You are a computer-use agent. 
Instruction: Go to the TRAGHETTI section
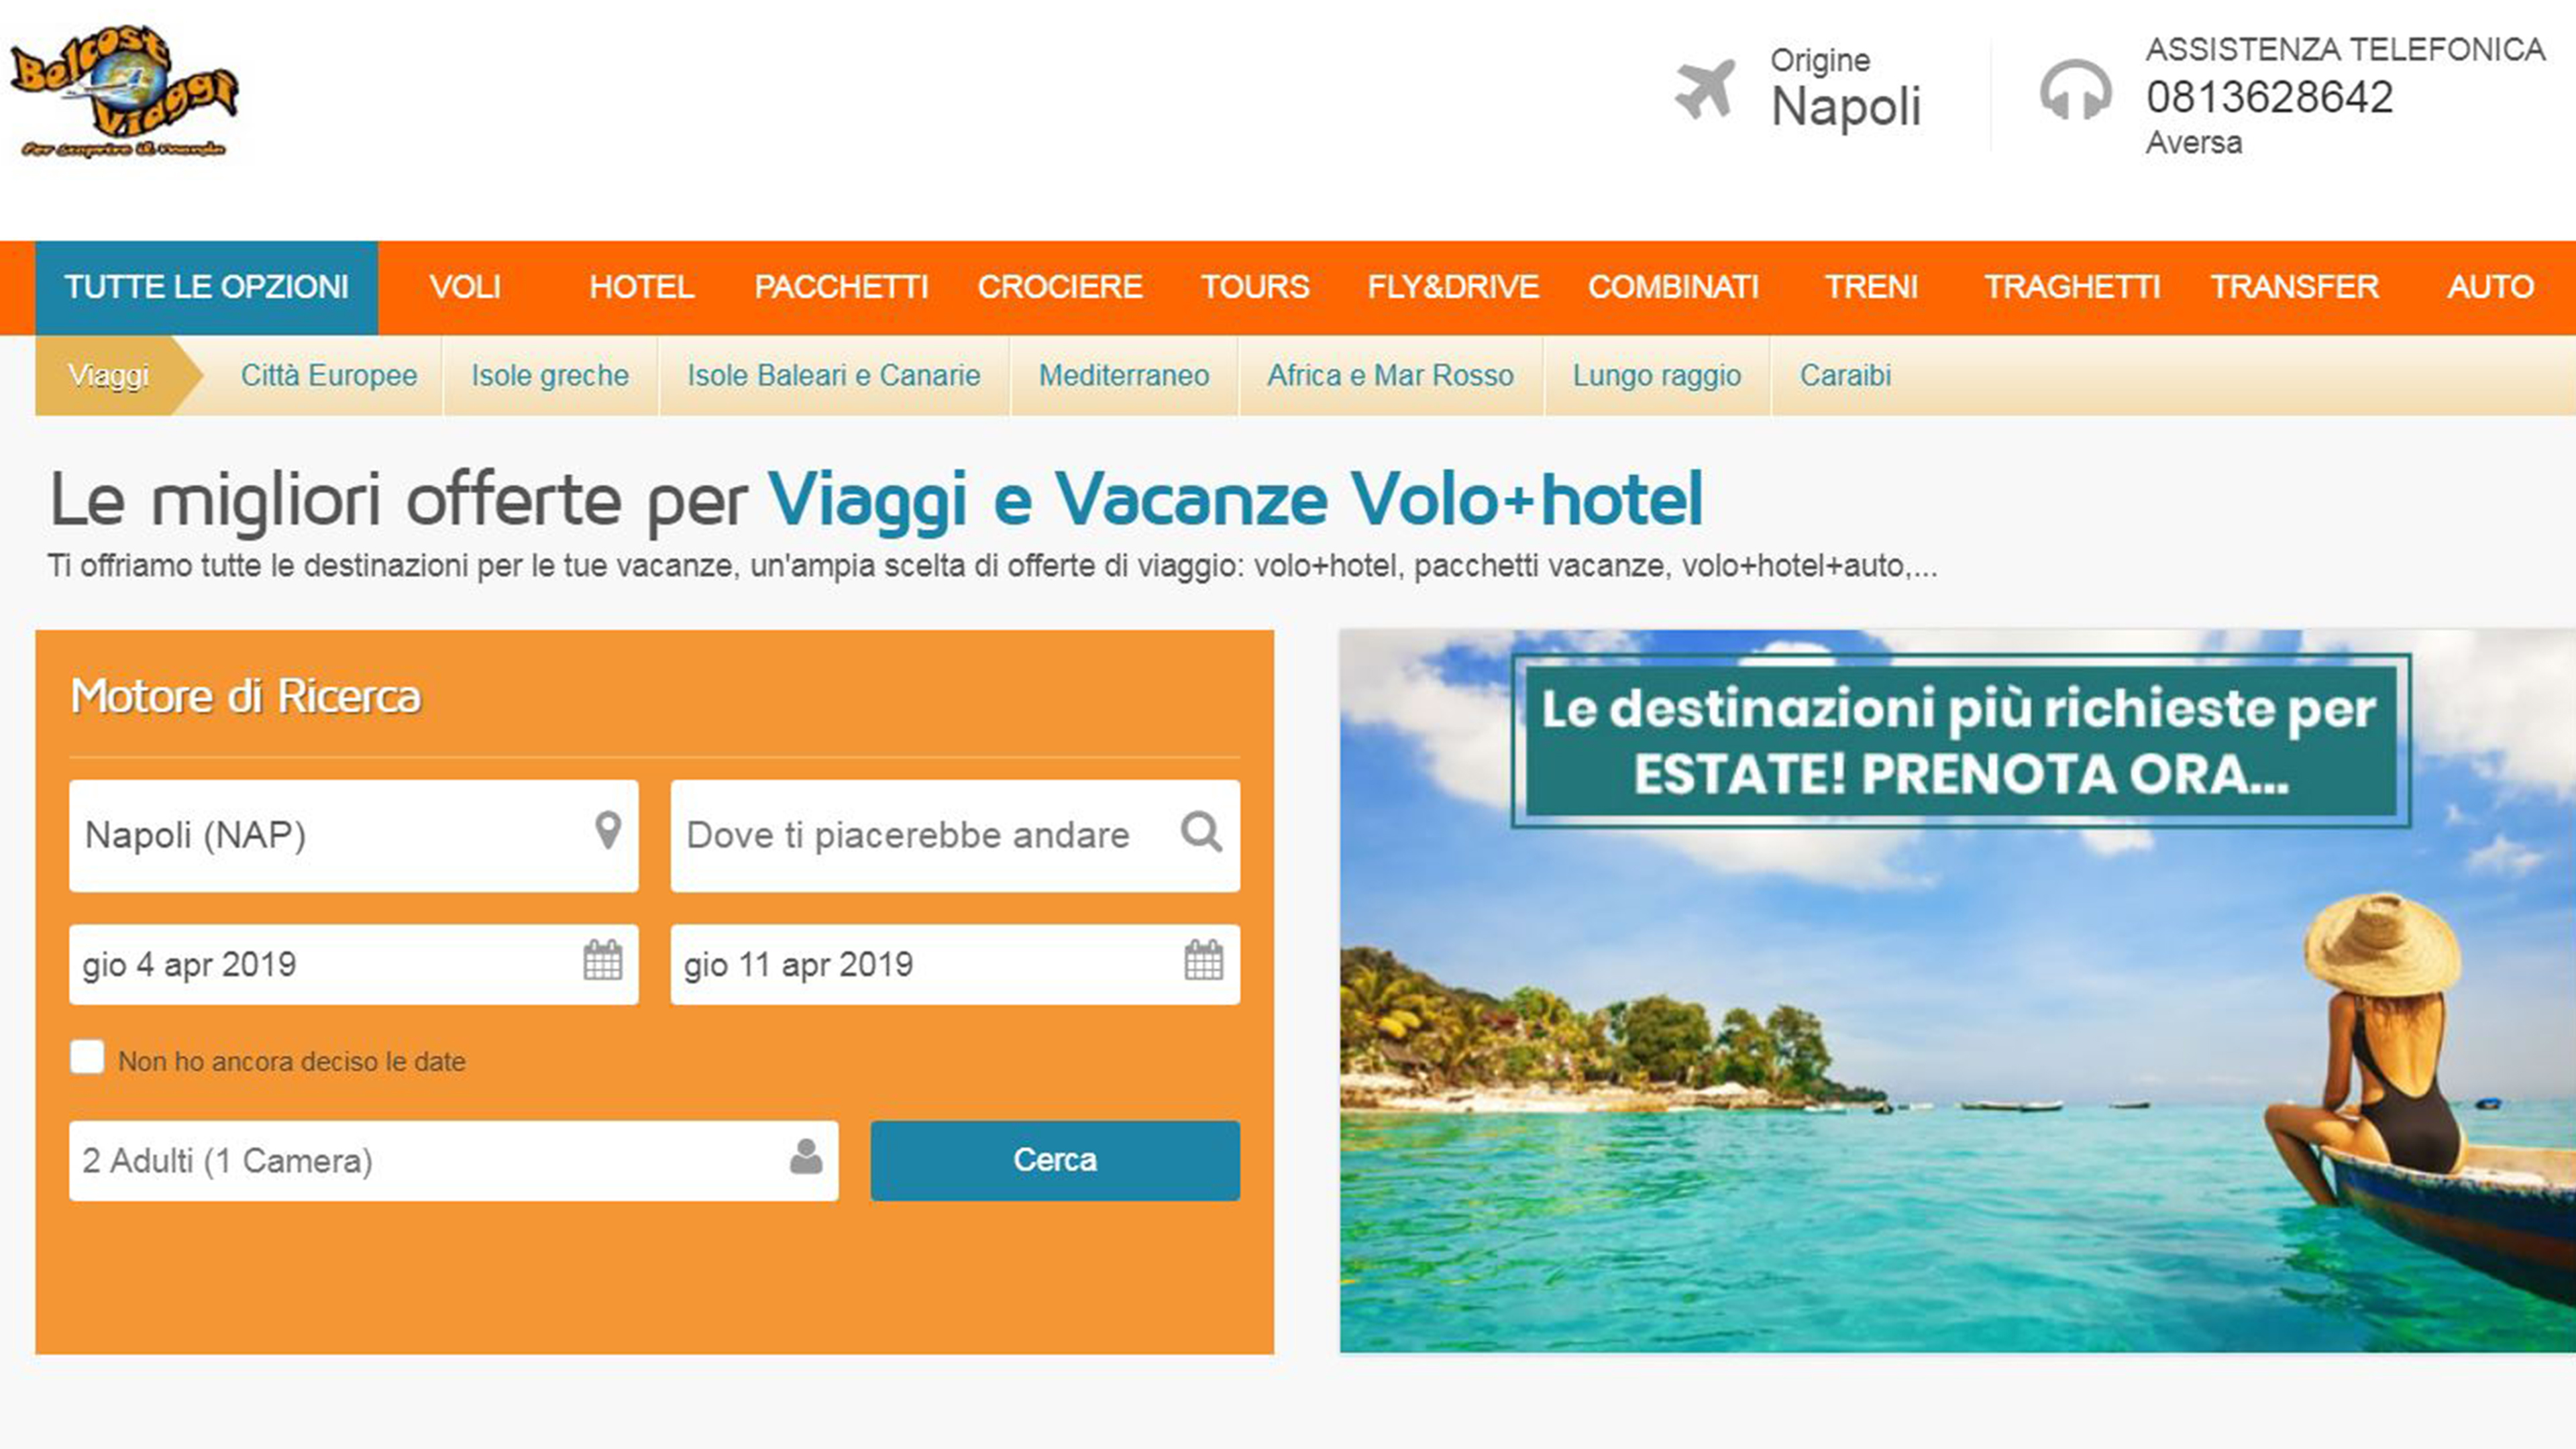click(x=2072, y=287)
